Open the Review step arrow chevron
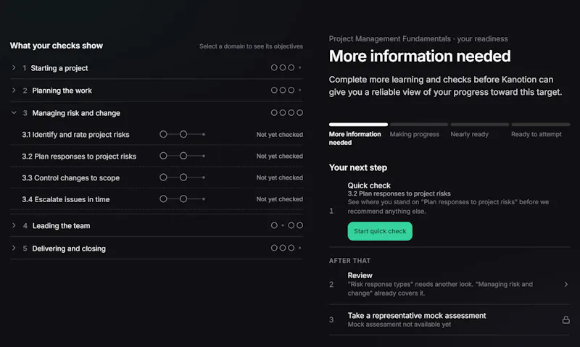Image resolution: width=580 pixels, height=347 pixels. 566,284
